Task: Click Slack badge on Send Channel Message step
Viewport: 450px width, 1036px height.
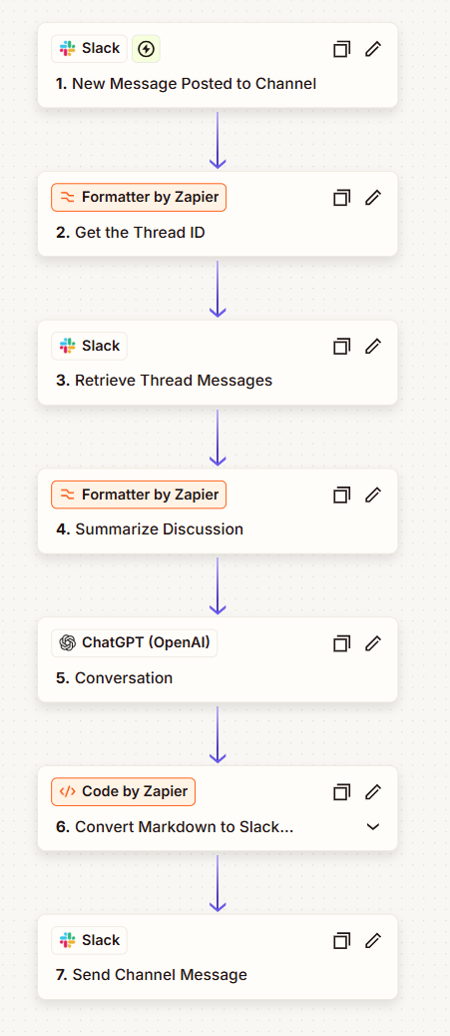Action: (x=89, y=940)
